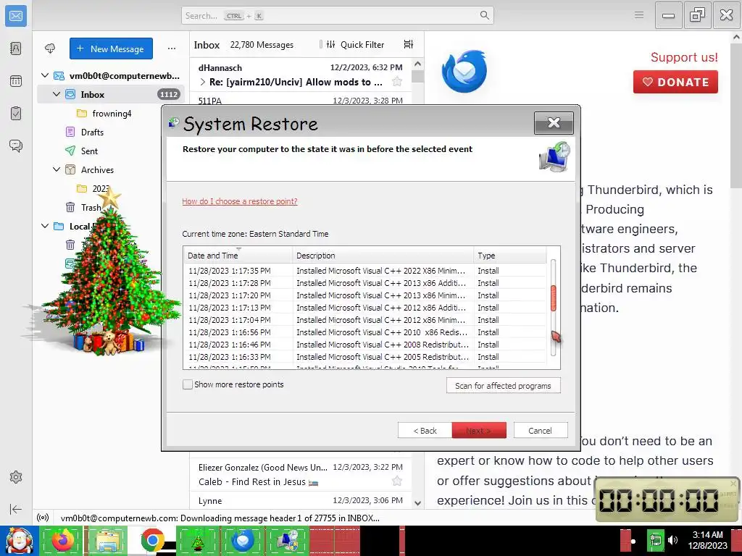
Task: Open File Explorer from the taskbar
Action: (107, 541)
